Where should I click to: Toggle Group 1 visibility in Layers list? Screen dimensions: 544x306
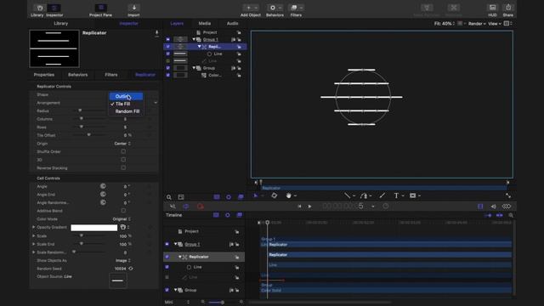pyautogui.click(x=168, y=40)
